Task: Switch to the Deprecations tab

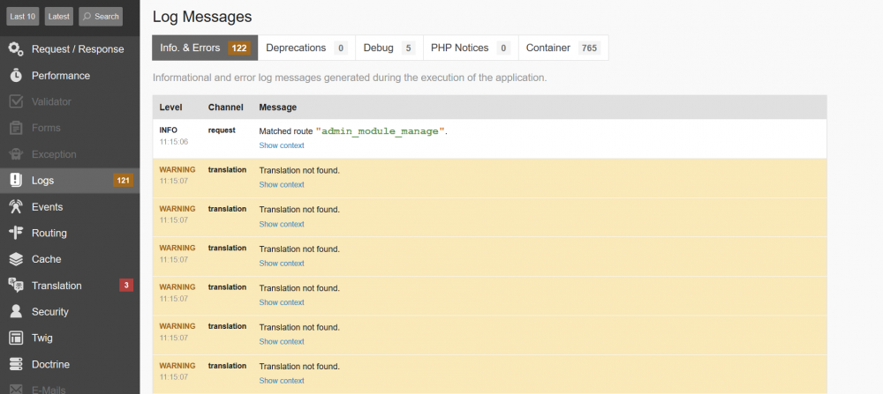Action: pyautogui.click(x=305, y=48)
